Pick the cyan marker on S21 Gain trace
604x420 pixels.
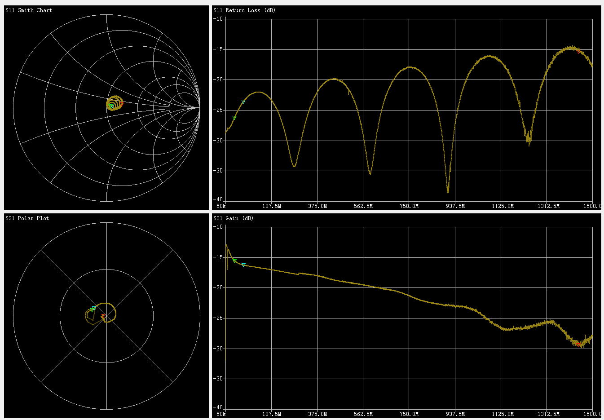(x=243, y=265)
